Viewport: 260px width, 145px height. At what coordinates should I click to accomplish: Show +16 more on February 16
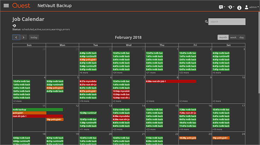pyautogui.click(x=184, y=129)
